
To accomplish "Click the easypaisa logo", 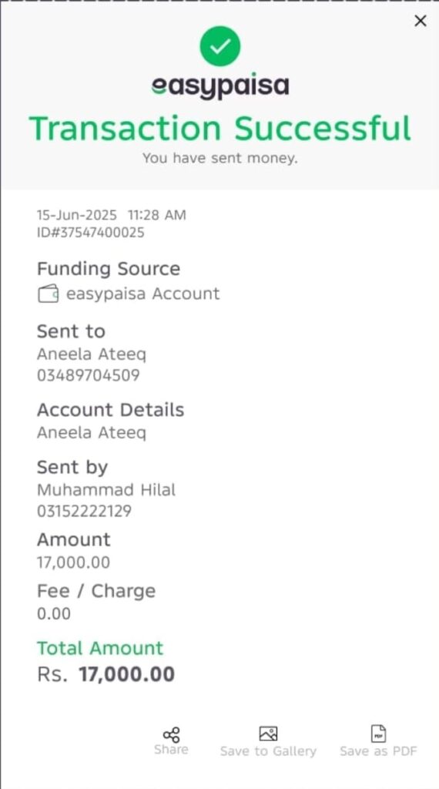I will [220, 86].
